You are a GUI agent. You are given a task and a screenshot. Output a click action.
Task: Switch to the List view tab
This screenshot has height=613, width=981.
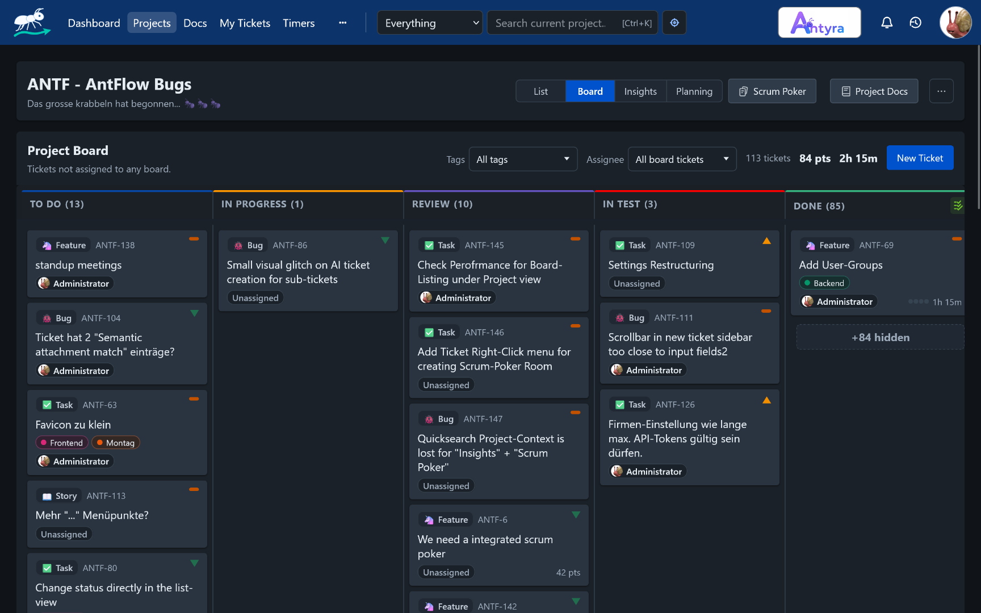point(540,91)
